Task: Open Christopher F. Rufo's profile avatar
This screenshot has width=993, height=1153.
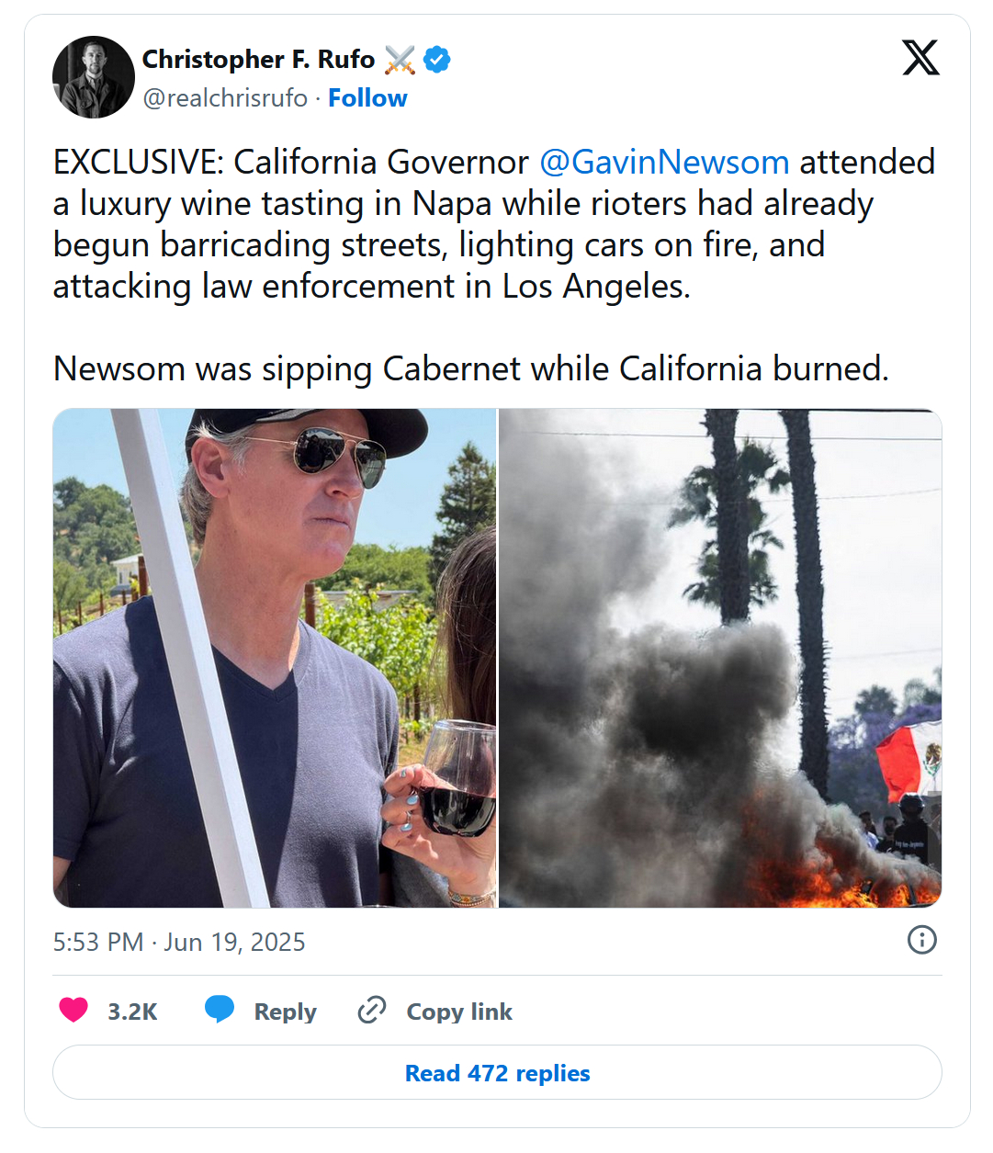Action: pyautogui.click(x=94, y=77)
